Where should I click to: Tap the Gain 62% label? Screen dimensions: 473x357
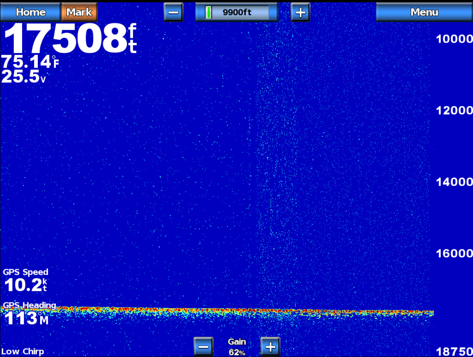pos(237,347)
